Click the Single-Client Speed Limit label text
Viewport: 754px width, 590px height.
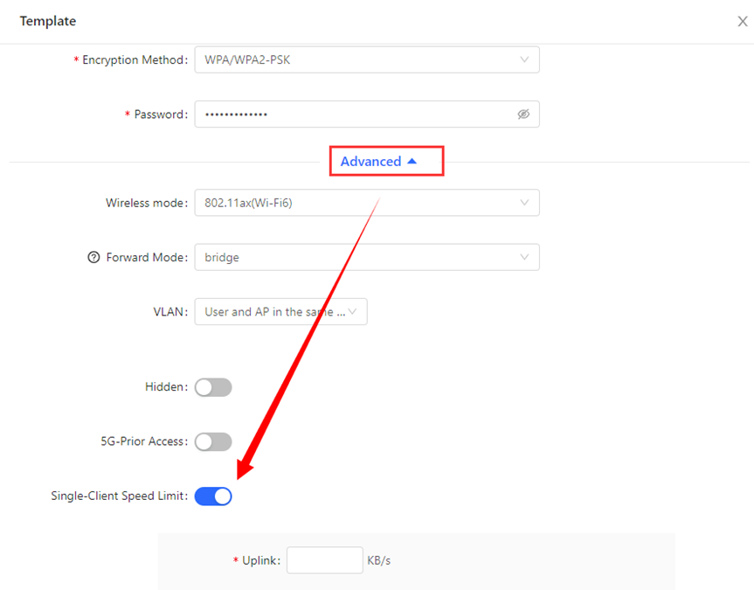119,496
